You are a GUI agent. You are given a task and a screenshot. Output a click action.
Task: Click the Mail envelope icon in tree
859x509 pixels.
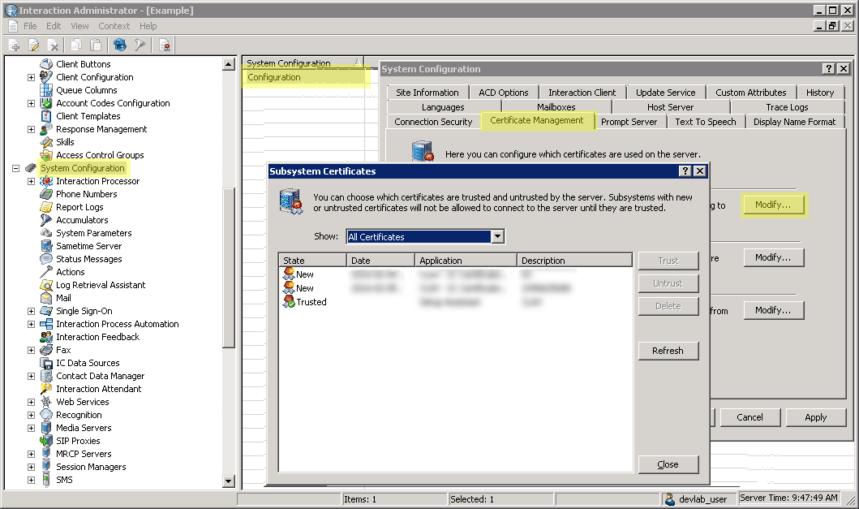(46, 298)
